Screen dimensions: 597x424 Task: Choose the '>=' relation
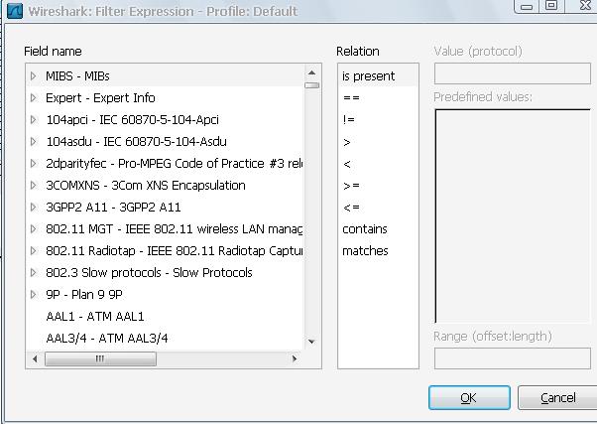(351, 186)
